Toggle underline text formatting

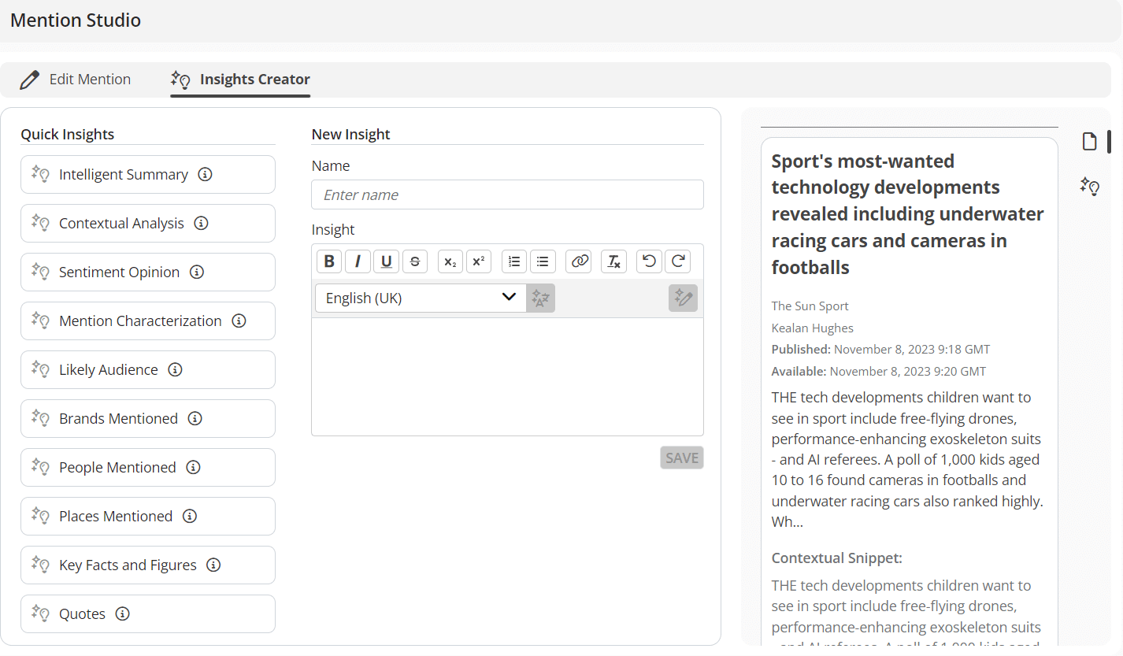[386, 261]
